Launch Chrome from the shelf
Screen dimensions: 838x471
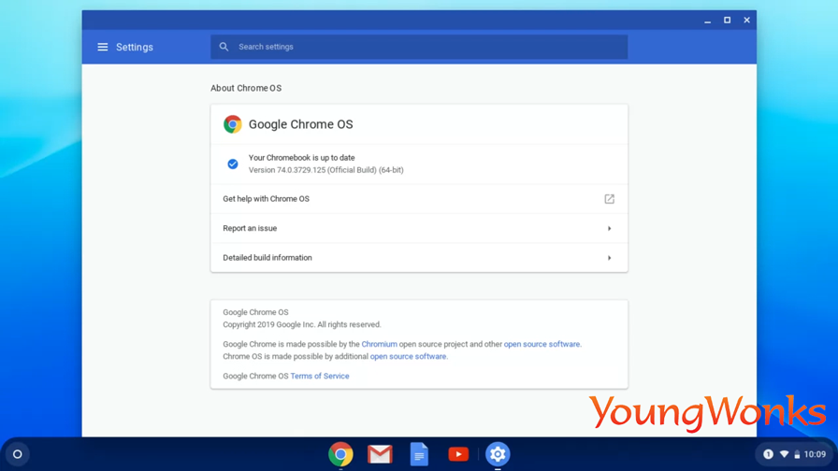[x=340, y=454]
